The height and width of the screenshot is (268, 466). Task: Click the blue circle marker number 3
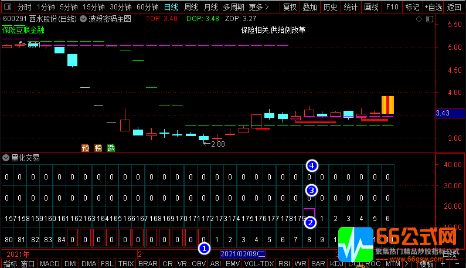(312, 191)
